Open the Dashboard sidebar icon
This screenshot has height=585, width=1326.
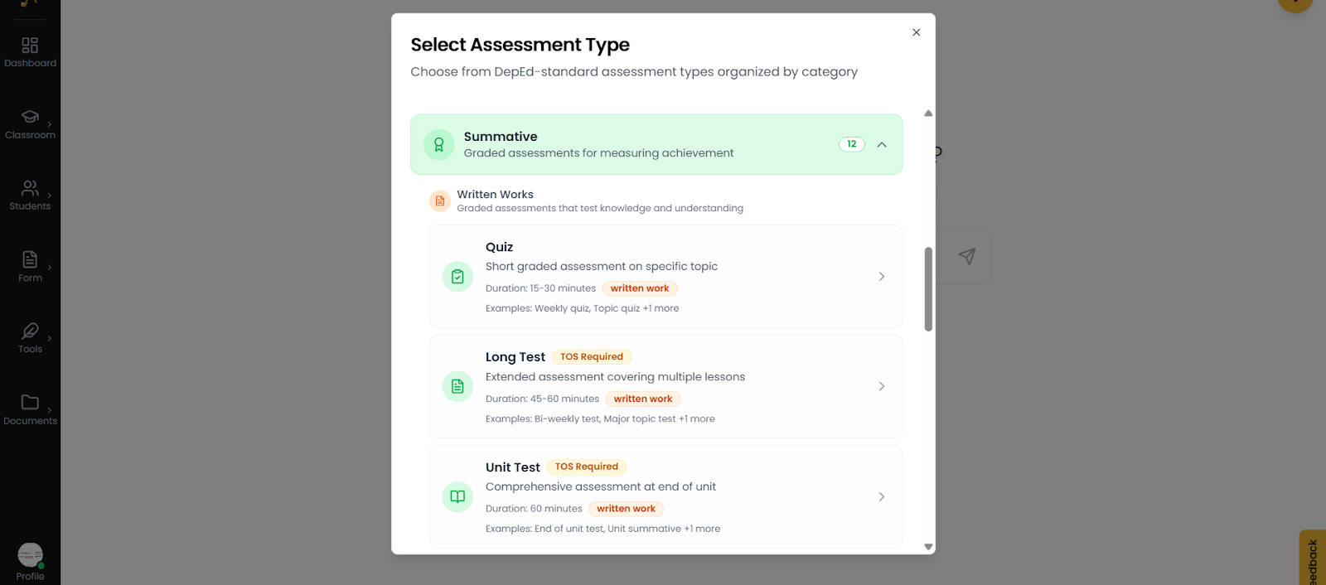(x=30, y=46)
